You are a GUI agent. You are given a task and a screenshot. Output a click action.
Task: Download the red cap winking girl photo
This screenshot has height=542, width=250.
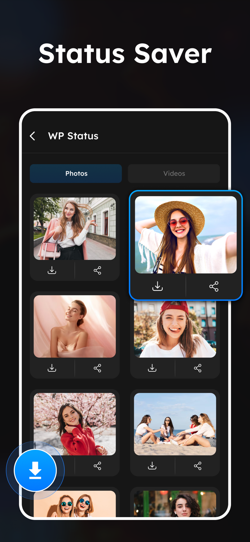tap(152, 368)
